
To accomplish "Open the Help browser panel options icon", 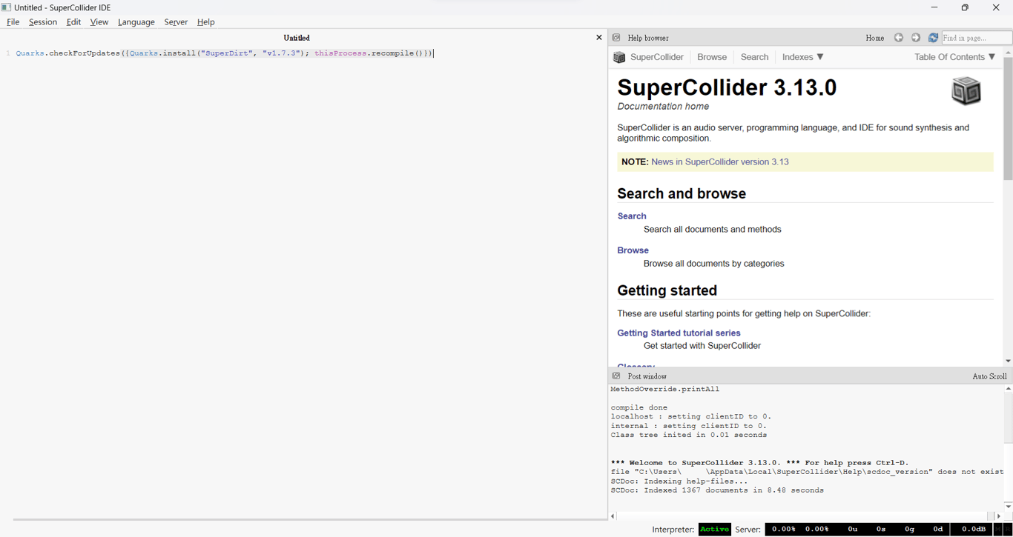I will coord(616,38).
